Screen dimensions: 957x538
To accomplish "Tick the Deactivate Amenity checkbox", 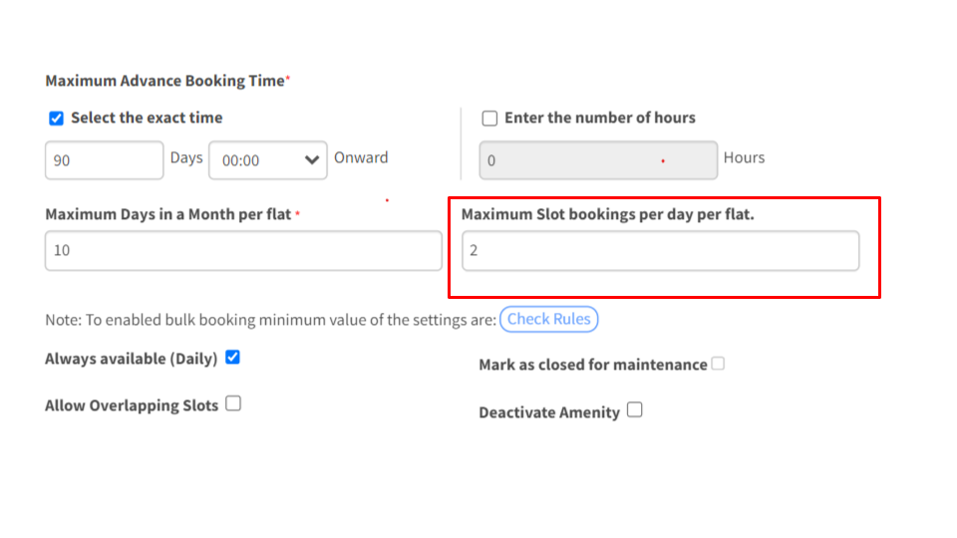I will click(635, 409).
